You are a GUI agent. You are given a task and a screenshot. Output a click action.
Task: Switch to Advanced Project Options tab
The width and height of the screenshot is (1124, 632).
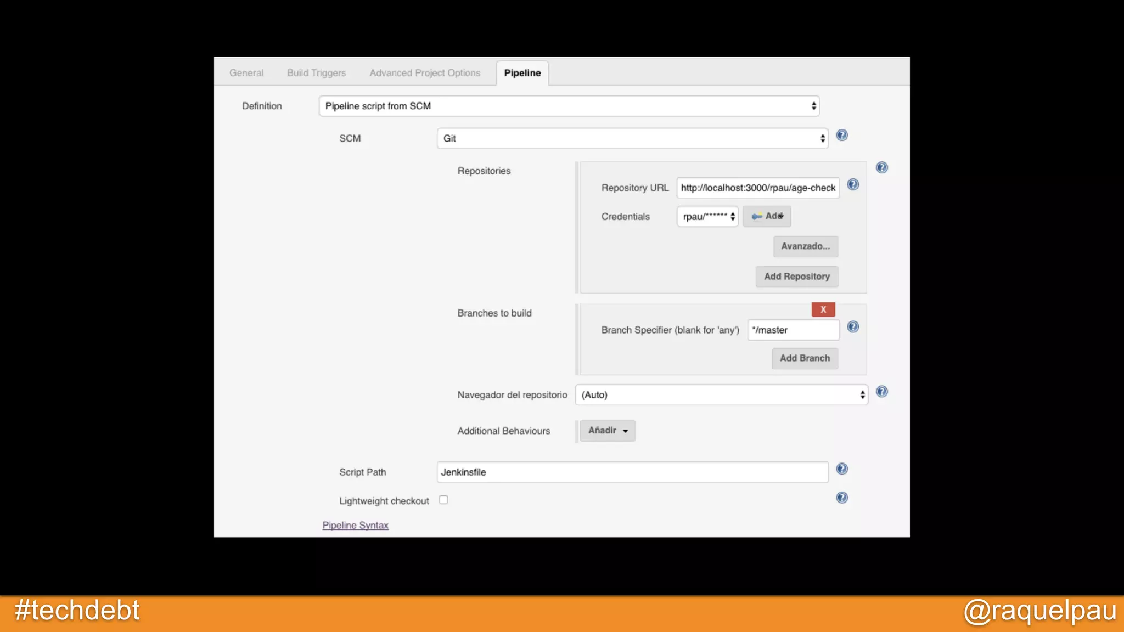click(x=424, y=73)
